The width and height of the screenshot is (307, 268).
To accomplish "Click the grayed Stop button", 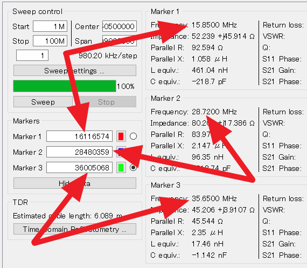I will 106,102.
